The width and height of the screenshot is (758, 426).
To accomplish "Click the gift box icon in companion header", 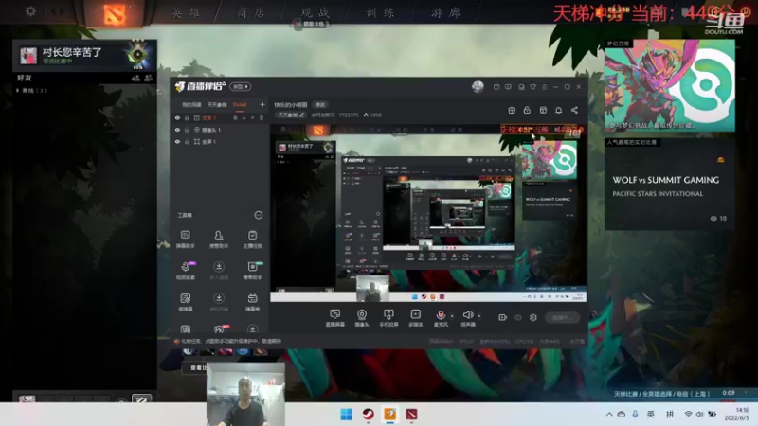I will (512, 110).
